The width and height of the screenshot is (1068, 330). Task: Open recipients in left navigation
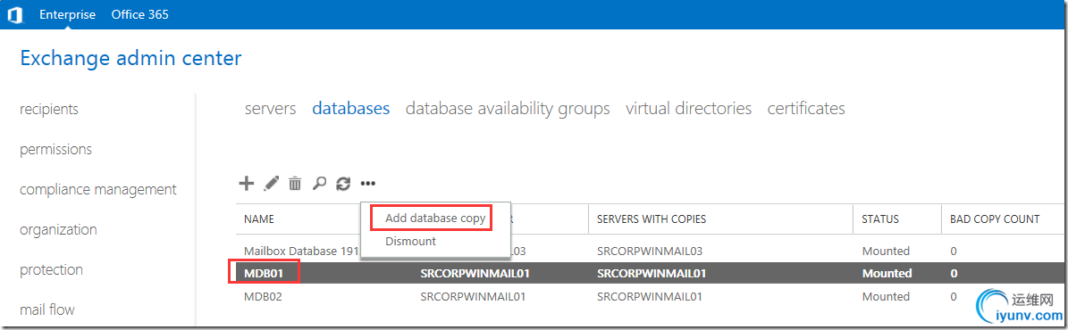click(x=49, y=109)
